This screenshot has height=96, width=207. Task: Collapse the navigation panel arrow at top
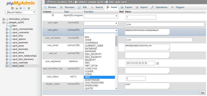click(43, 2)
